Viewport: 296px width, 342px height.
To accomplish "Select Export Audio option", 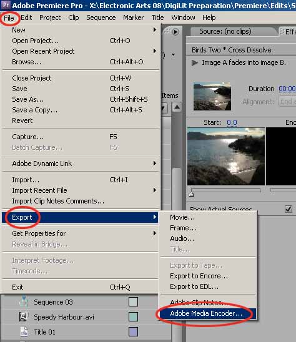I will pyautogui.click(x=208, y=238).
